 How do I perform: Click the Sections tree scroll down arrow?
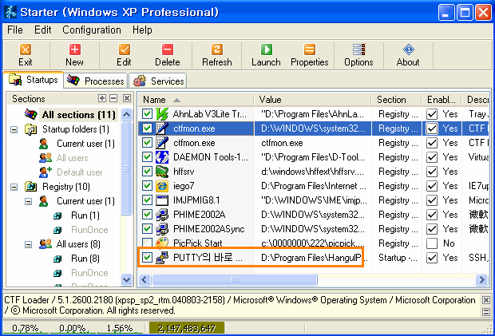click(x=127, y=279)
